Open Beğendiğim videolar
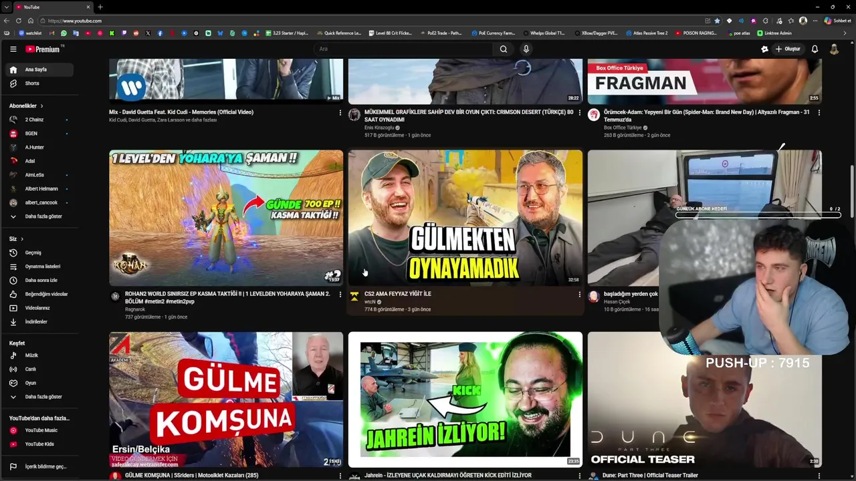This screenshot has height=481, width=856. [x=40, y=294]
